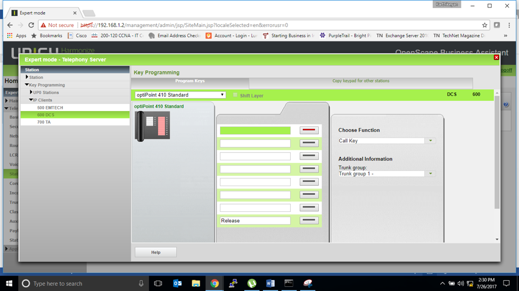
Task: Expand the UP0 Stations node
Action: click(x=31, y=92)
